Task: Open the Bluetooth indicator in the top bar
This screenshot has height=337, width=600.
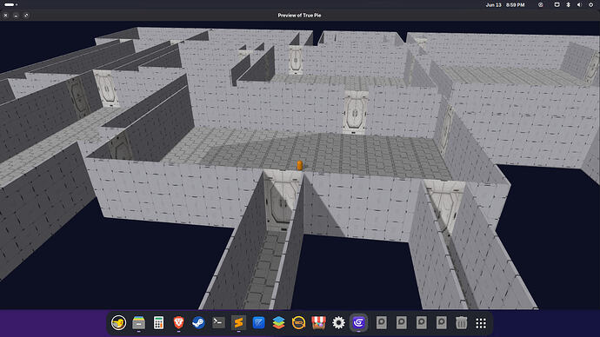Action: click(568, 5)
